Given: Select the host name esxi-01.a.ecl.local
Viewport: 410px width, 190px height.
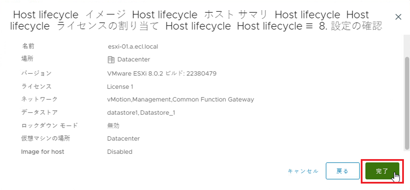Looking at the screenshot, I should [x=132, y=46].
